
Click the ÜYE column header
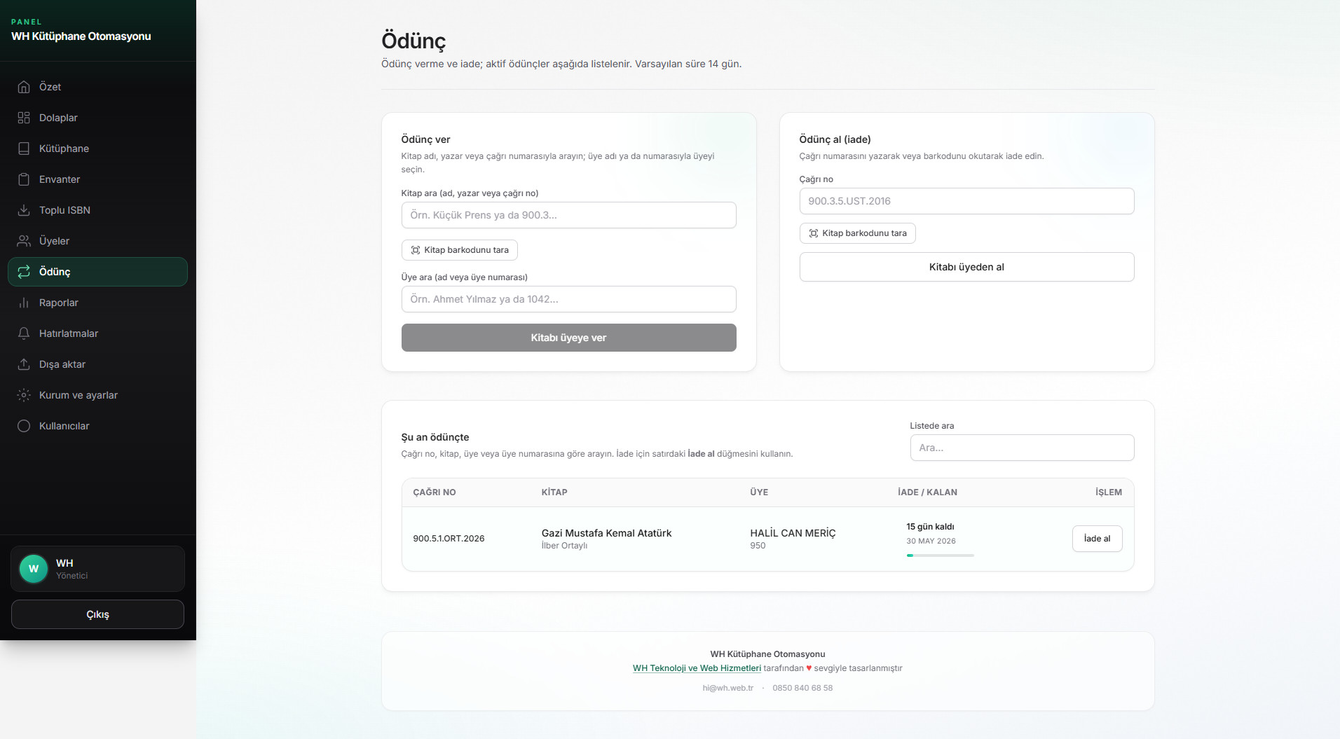pyautogui.click(x=759, y=492)
